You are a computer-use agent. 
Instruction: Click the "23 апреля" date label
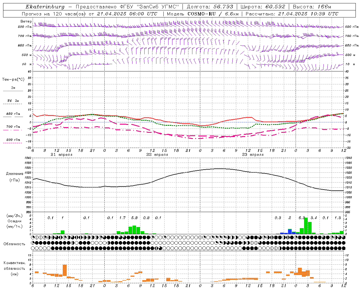coord(253,155)
